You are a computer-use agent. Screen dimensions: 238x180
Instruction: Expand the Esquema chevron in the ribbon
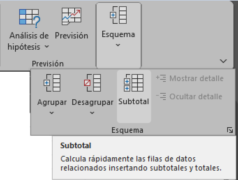point(118,45)
